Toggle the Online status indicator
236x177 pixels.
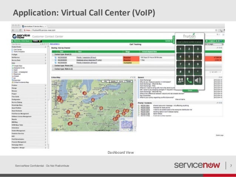[x=37, y=41]
